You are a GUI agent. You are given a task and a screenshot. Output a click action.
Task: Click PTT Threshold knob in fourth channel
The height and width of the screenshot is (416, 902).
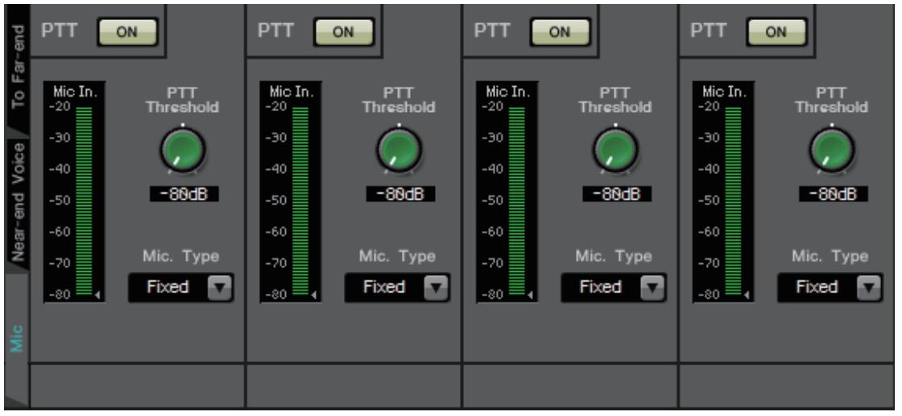(x=832, y=150)
